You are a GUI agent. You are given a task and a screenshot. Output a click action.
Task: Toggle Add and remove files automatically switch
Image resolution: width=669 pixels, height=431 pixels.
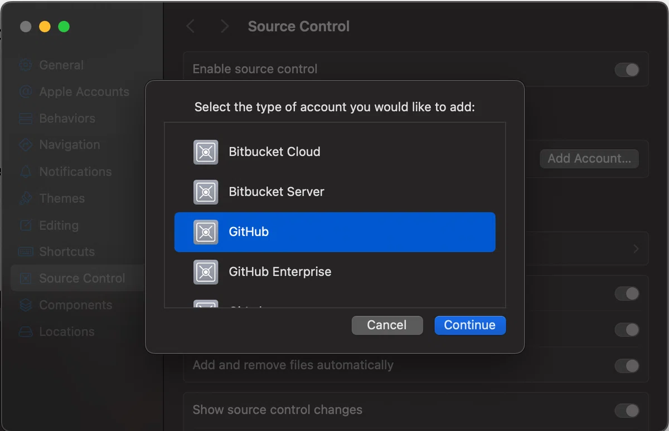pos(627,366)
